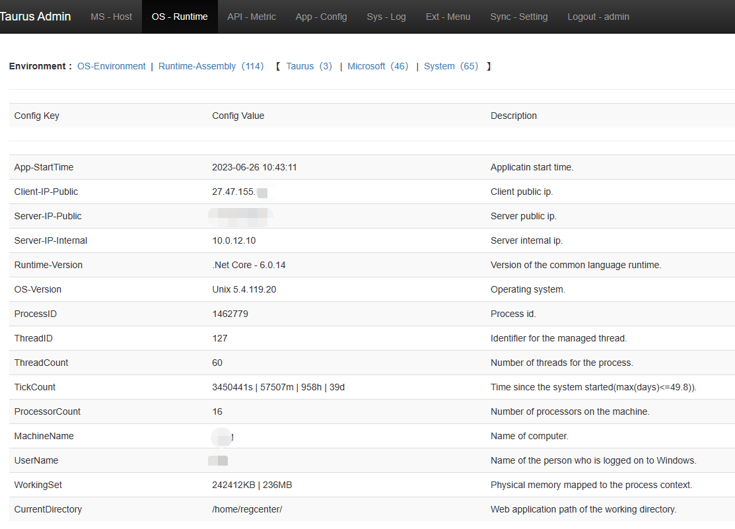Open the Sync - Setting tab
Viewport: 735px width, 529px height.
pyautogui.click(x=519, y=17)
